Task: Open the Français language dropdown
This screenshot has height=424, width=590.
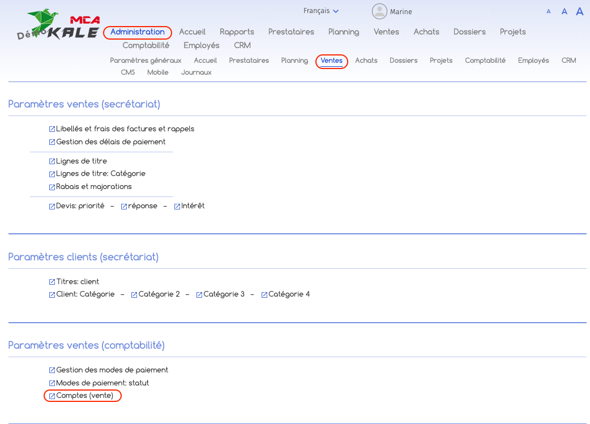Action: click(x=321, y=11)
